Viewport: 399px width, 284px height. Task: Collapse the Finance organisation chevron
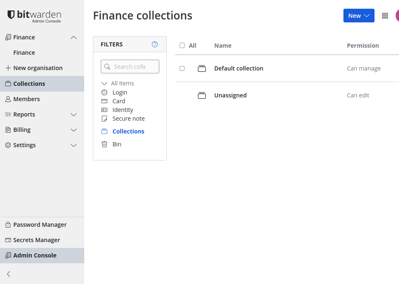(73, 37)
